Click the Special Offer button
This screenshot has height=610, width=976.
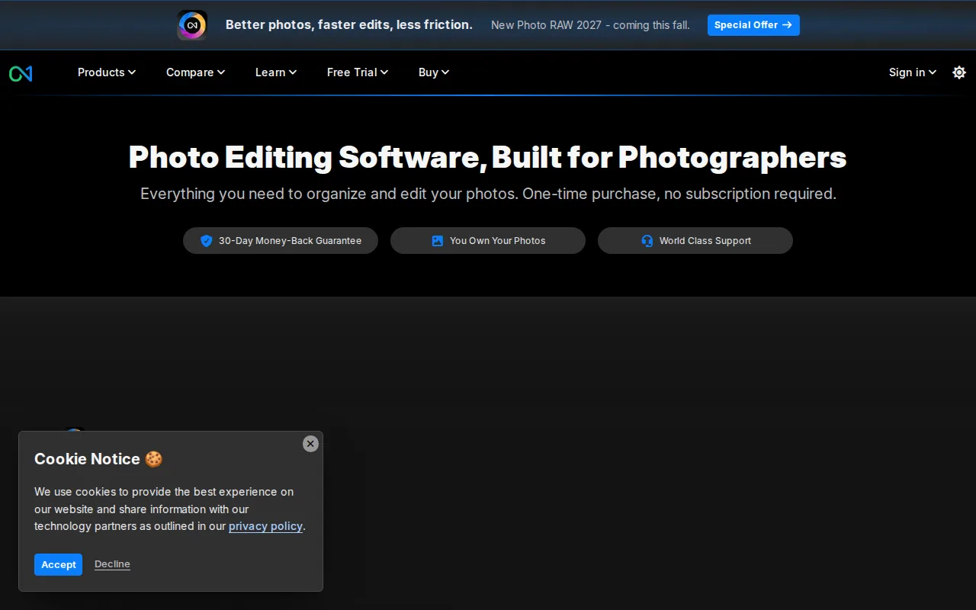pos(753,25)
